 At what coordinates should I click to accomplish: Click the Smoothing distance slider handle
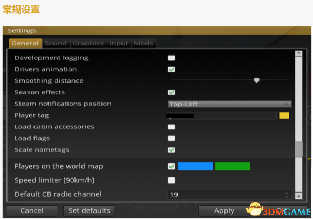(256, 80)
